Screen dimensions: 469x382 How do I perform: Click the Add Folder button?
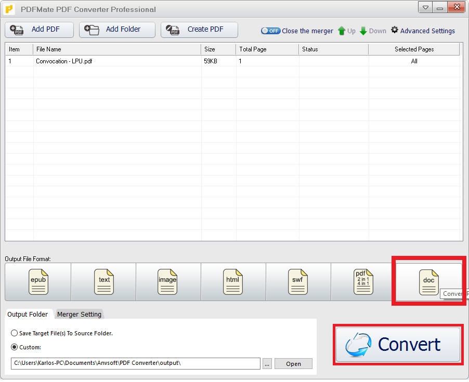(x=117, y=30)
